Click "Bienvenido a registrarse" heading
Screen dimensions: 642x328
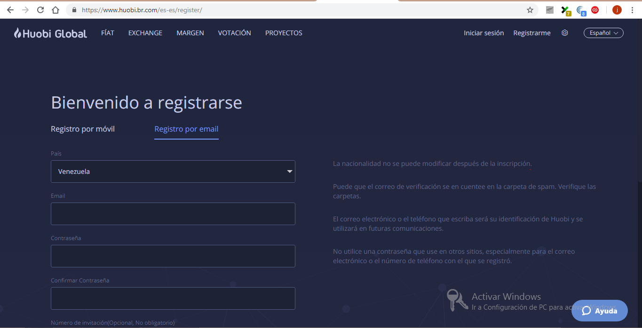146,102
